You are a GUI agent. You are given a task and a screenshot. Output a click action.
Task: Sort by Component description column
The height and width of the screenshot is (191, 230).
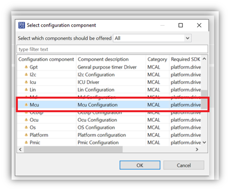[103, 59]
